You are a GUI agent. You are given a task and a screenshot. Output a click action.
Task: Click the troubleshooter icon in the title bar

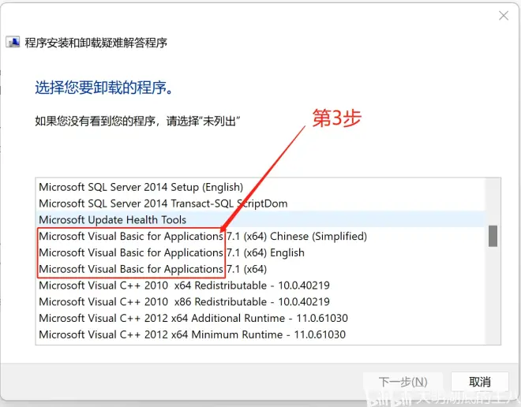click(13, 43)
